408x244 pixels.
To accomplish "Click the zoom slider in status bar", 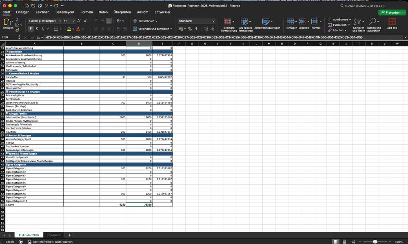I will point(375,242).
